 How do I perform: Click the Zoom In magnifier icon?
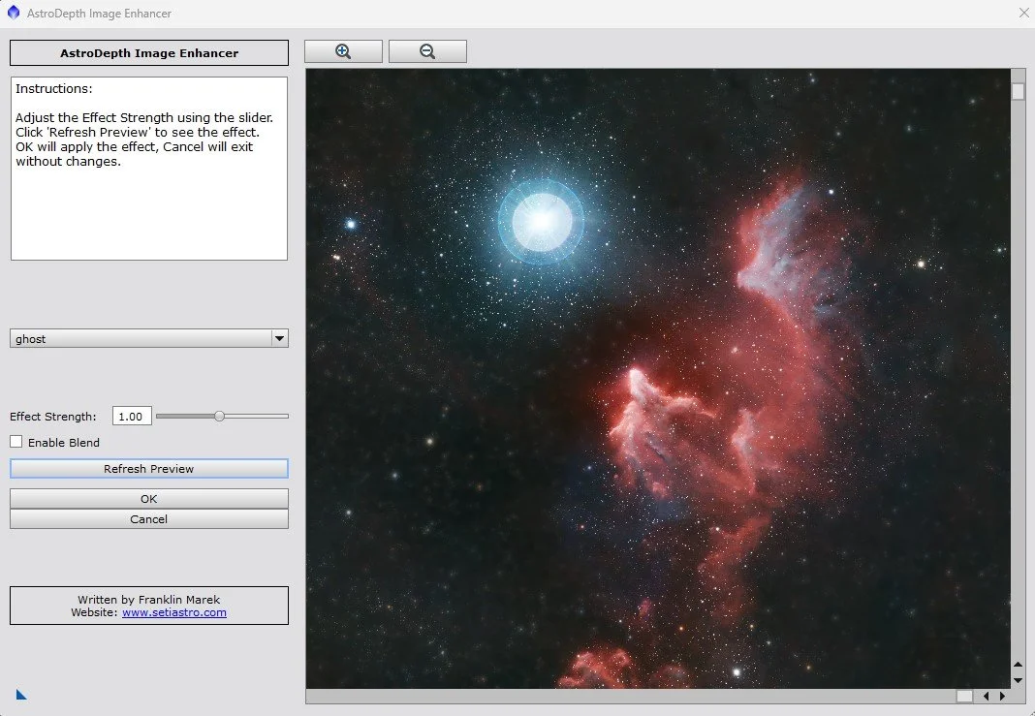pyautogui.click(x=343, y=50)
